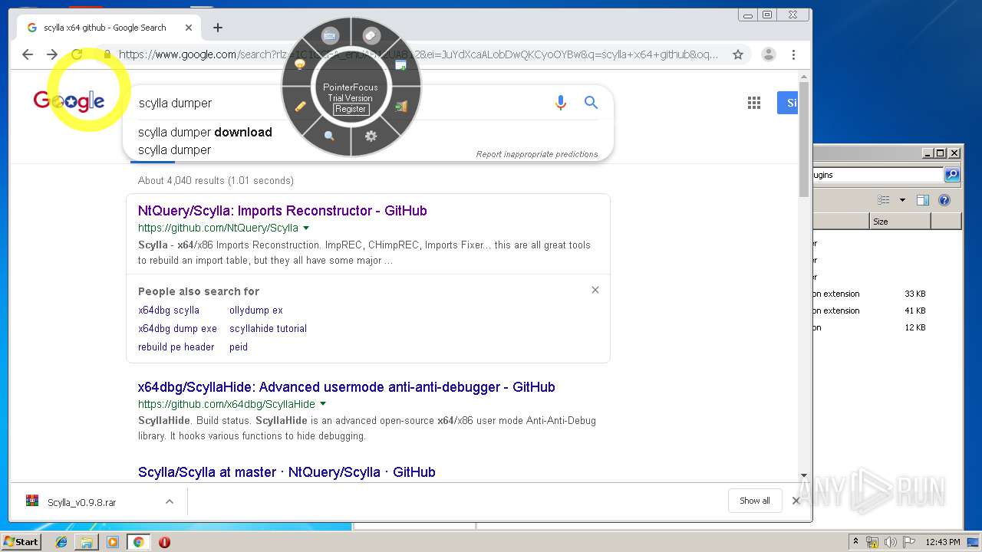Open x64dbg/ScyllaHide GitHub result
Screen dimensions: 982x552
[347, 387]
